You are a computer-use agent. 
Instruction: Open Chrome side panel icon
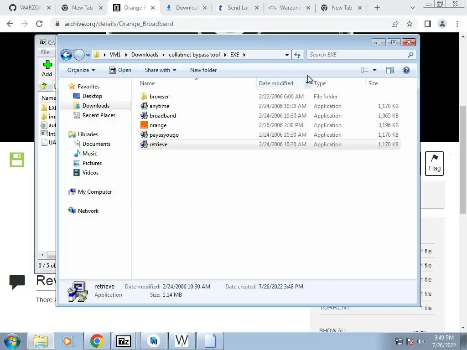click(x=428, y=24)
